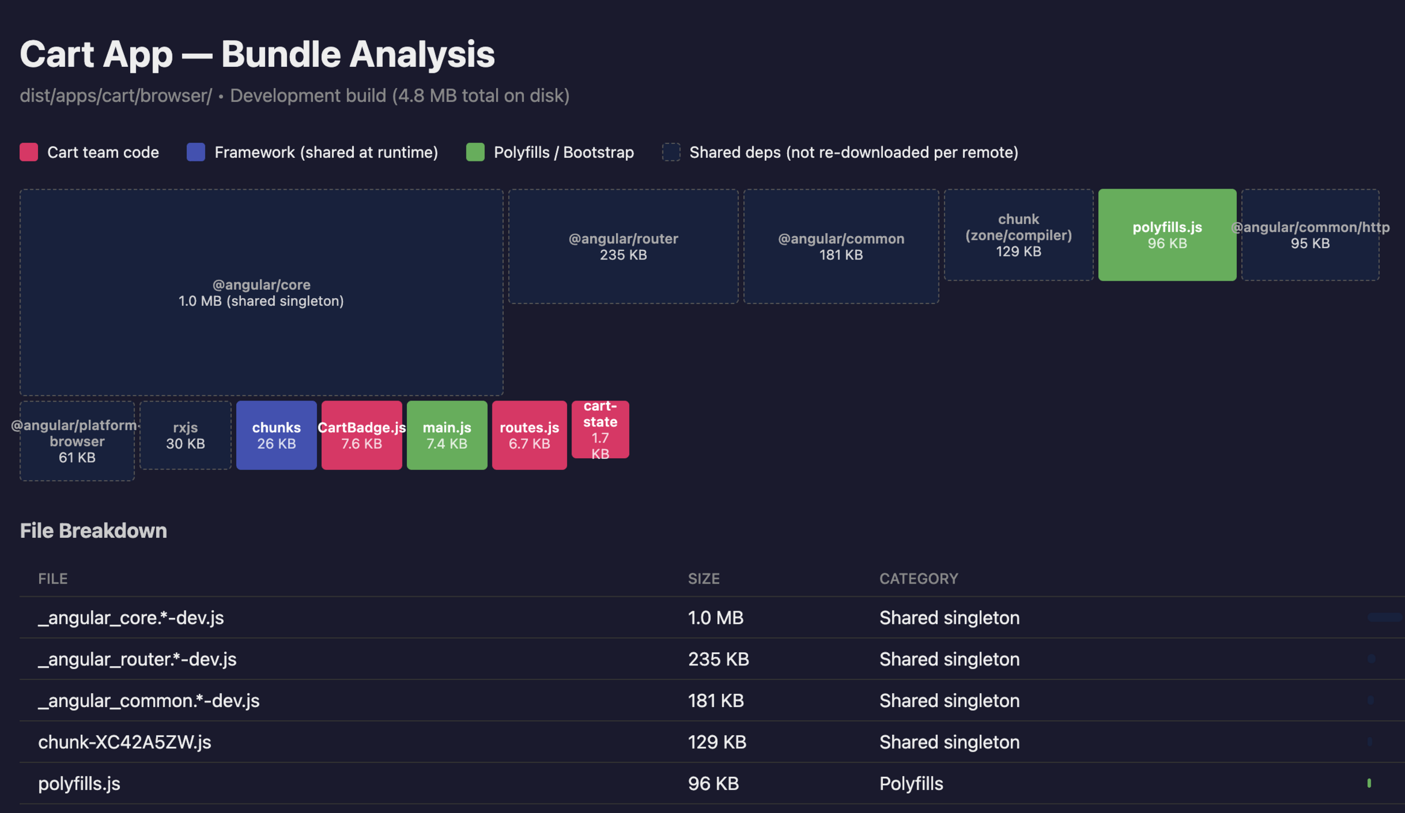Select the @angular/router 235 KB block
1405x813 pixels.
coord(623,246)
